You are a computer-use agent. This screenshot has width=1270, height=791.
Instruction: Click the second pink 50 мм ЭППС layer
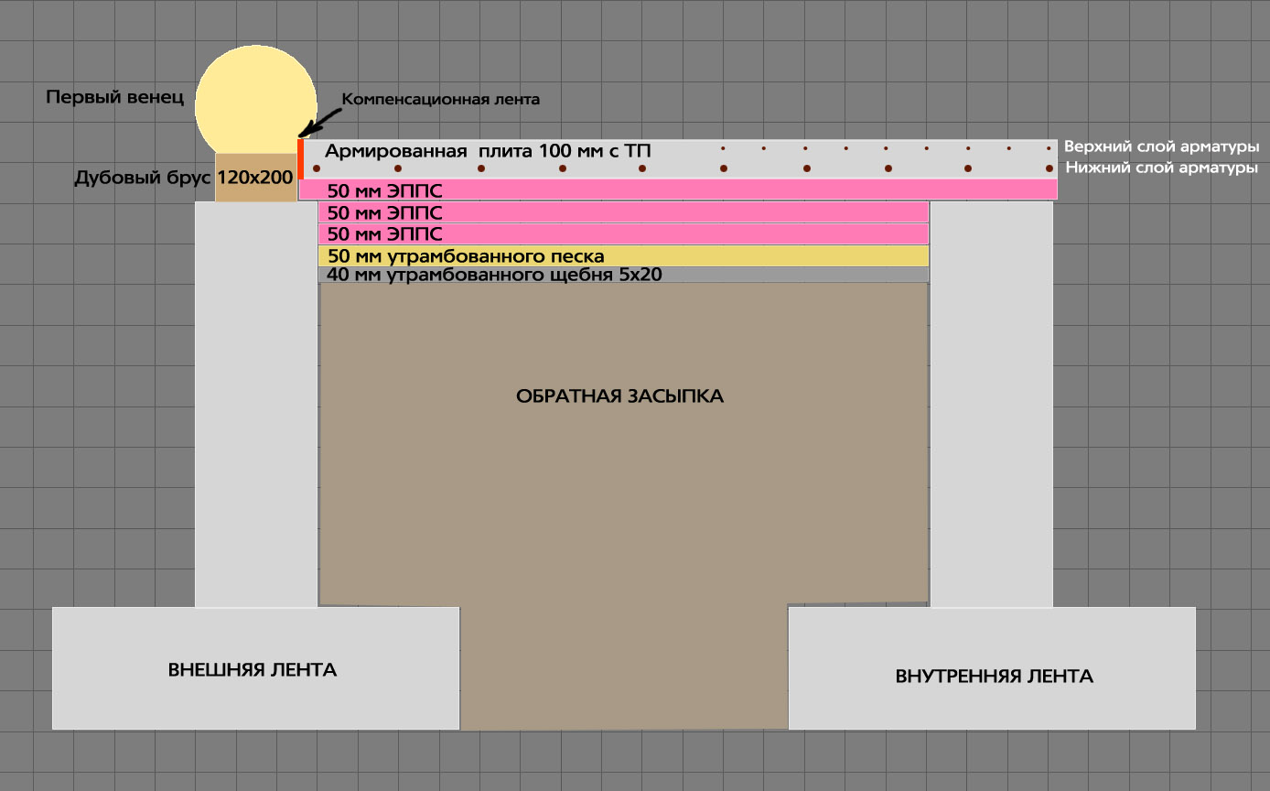(x=623, y=211)
